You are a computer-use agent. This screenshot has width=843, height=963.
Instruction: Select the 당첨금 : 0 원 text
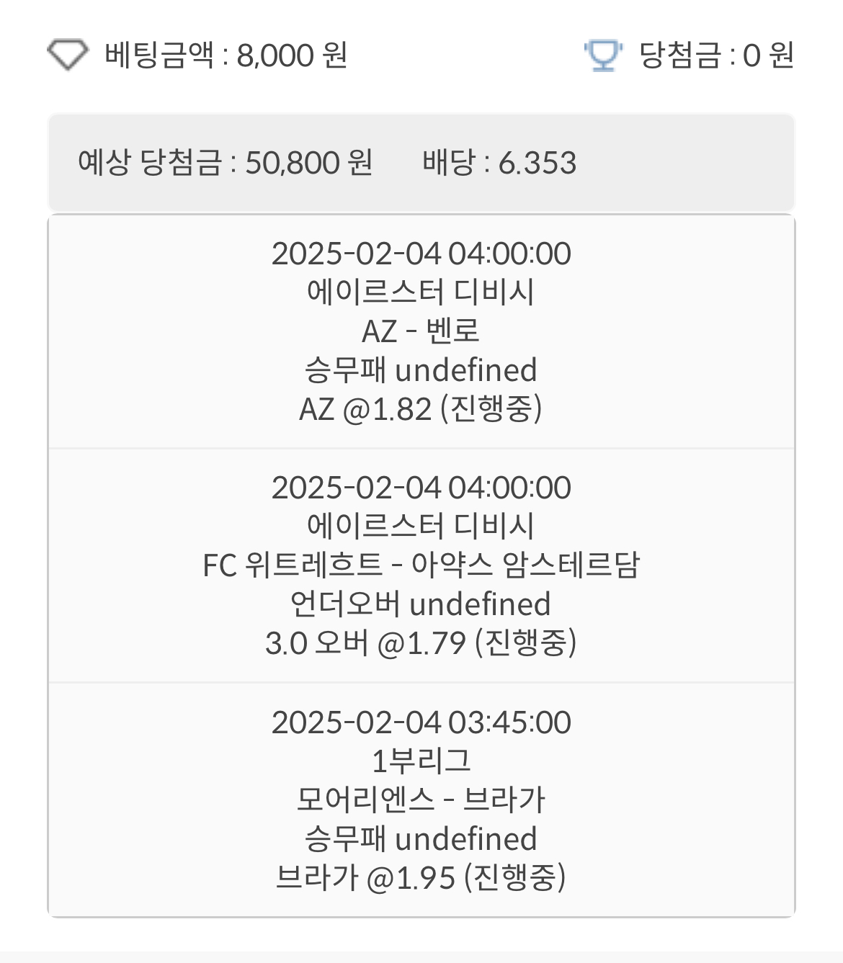pos(717,55)
